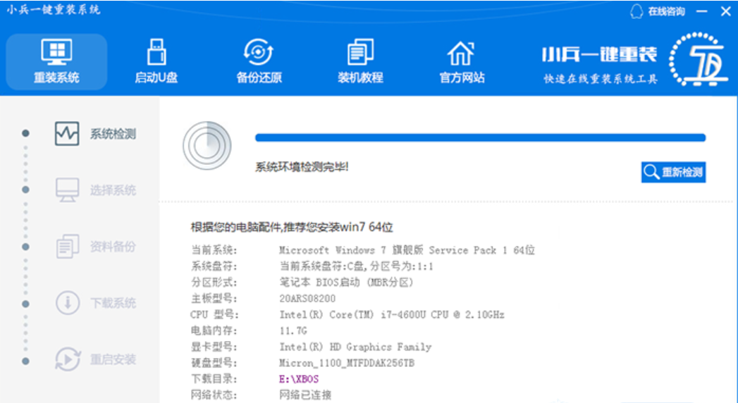Switch to 启动U盘 tab
The image size is (738, 403).
(x=156, y=61)
